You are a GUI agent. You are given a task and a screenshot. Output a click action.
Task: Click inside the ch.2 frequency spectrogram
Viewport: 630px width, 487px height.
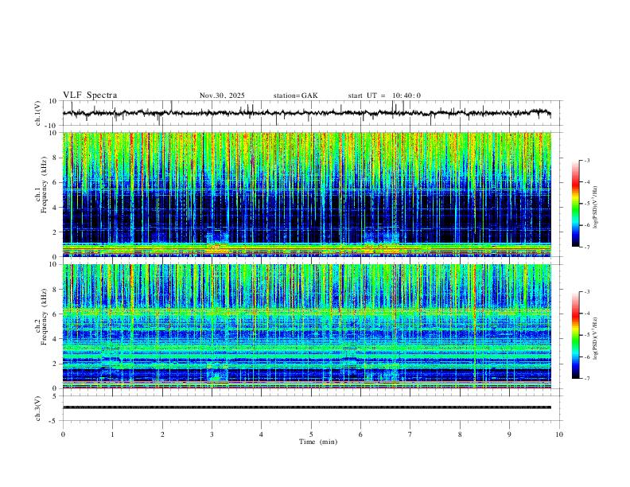[x=307, y=326]
